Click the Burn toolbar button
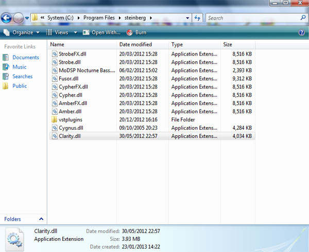The width and height of the screenshot is (309, 252). [136, 32]
